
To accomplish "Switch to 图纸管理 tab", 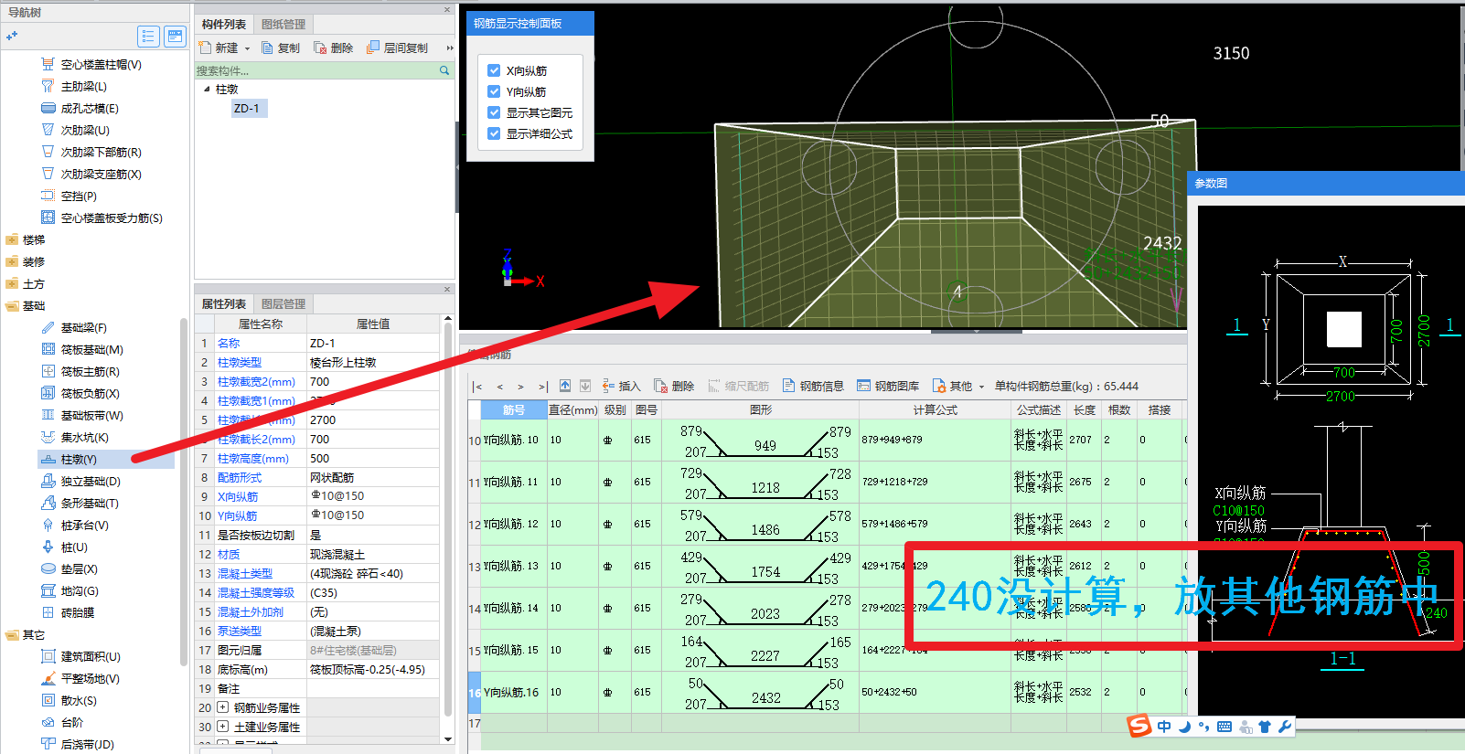I will coord(283,25).
